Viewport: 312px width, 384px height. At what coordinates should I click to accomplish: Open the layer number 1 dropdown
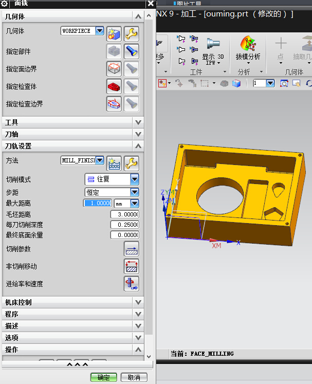(270, 83)
